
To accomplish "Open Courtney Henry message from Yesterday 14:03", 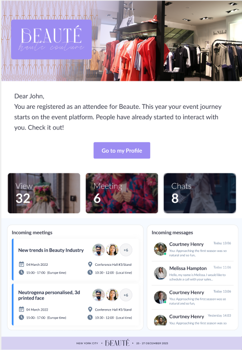I will 192,319.
